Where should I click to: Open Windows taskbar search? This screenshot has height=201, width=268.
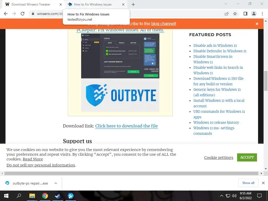tap(19, 196)
